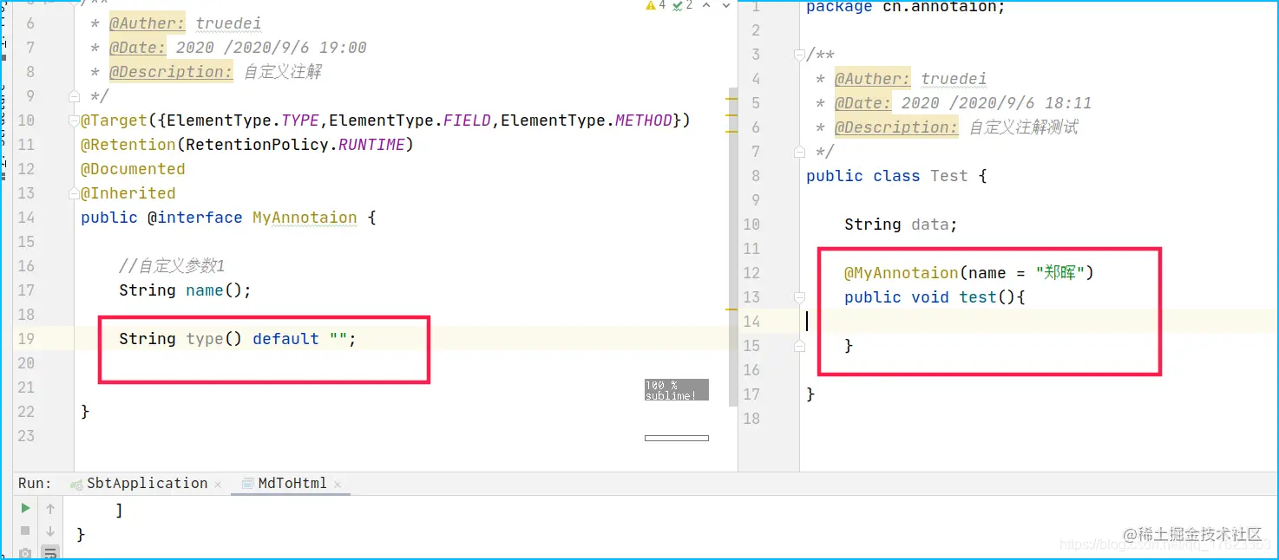Close the MdToHtml run tab
This screenshot has height=560, width=1279.
(338, 485)
